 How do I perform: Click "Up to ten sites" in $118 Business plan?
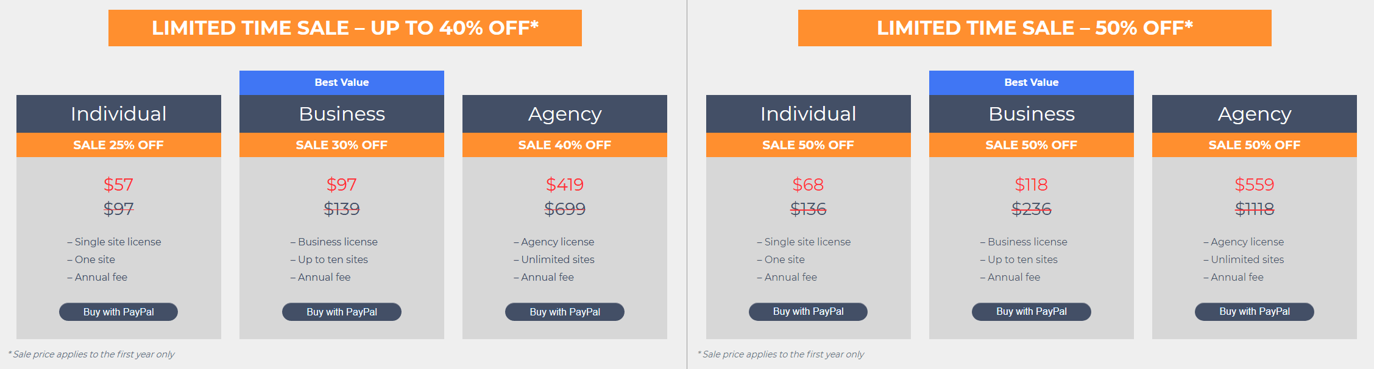1022,259
